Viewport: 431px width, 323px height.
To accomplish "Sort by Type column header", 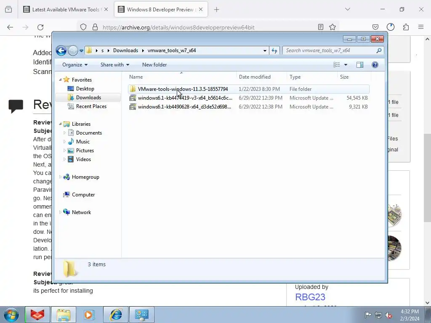I will [312, 77].
